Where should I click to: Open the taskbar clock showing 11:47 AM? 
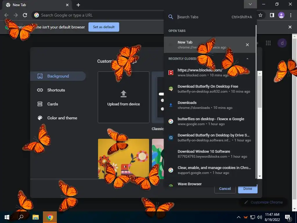[272, 217]
